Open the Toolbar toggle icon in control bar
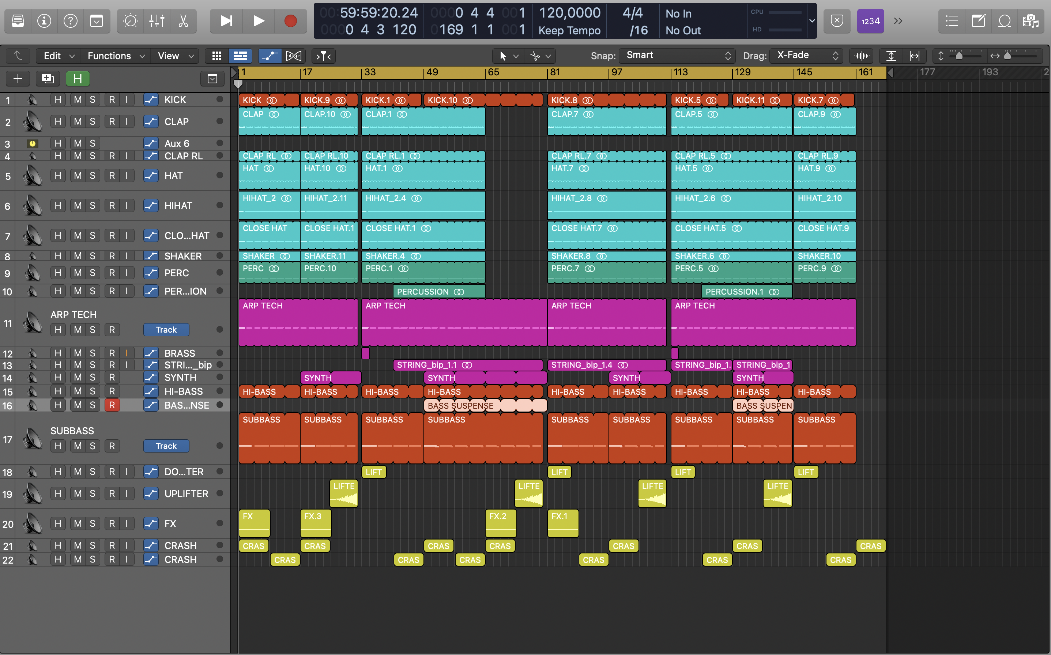 (97, 21)
